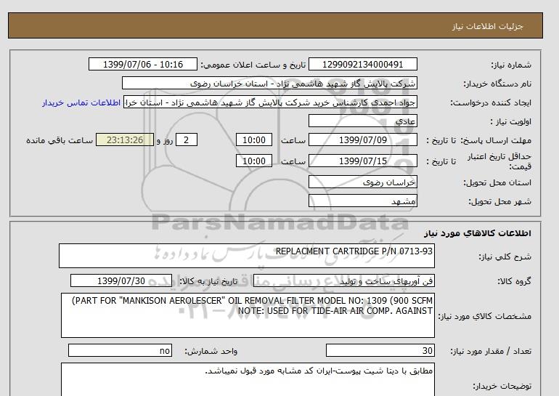The height and width of the screenshot is (396, 559).
Task: Click the REPLACMENT CARTRIDGE description field
Action: (x=247, y=256)
